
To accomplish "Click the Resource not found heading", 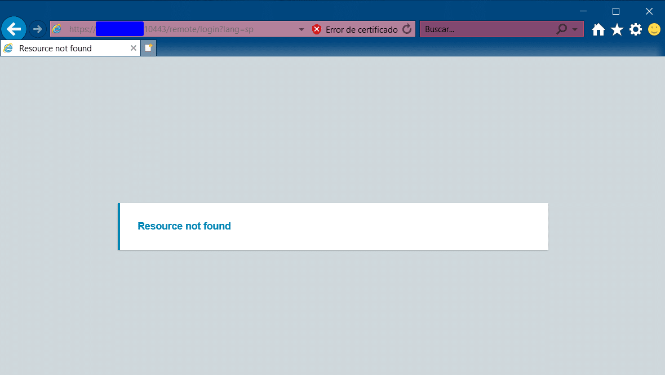I will 184,226.
